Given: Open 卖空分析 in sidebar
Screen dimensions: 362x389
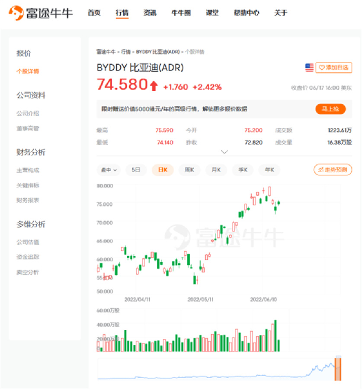Looking at the screenshot, I should [x=28, y=272].
